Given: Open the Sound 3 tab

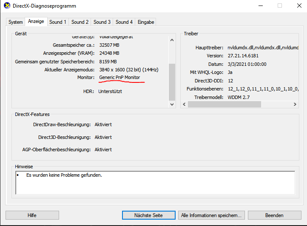Looking at the screenshot, I should pos(102,22).
